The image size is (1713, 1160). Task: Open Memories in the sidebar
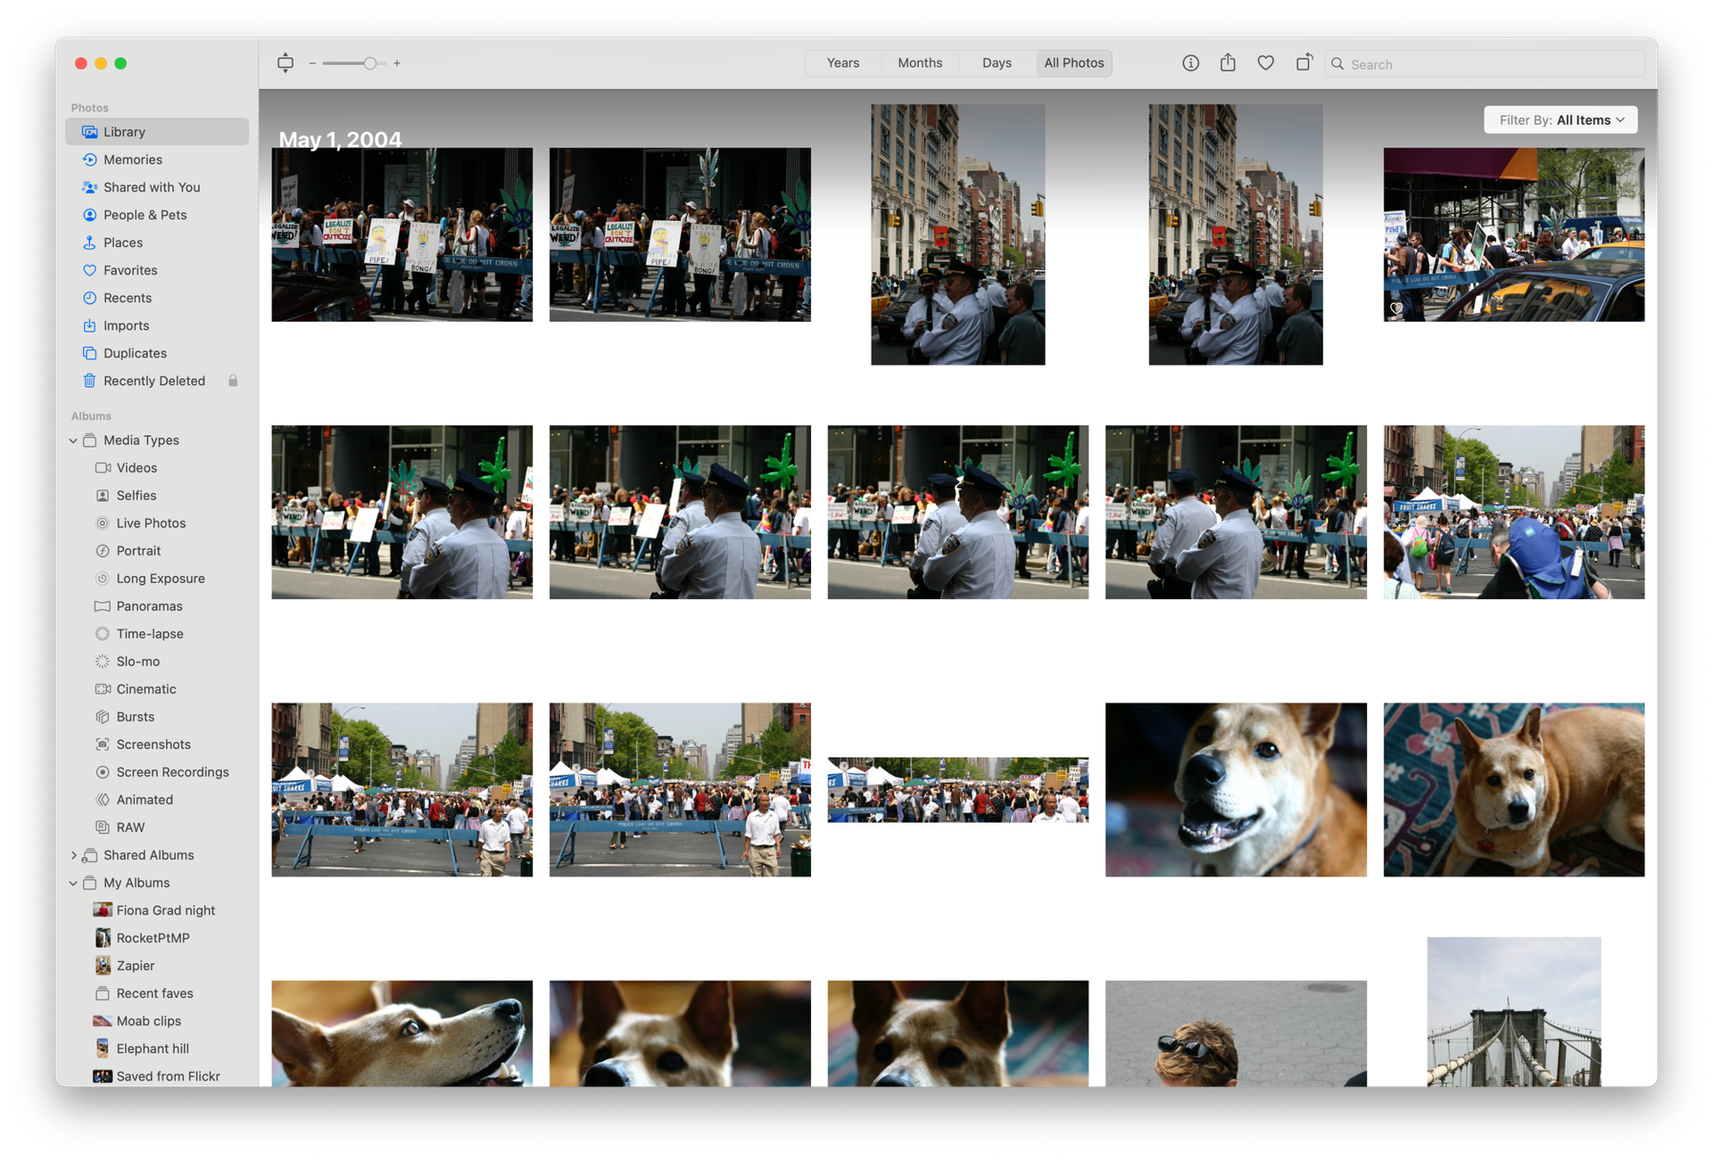click(x=132, y=160)
